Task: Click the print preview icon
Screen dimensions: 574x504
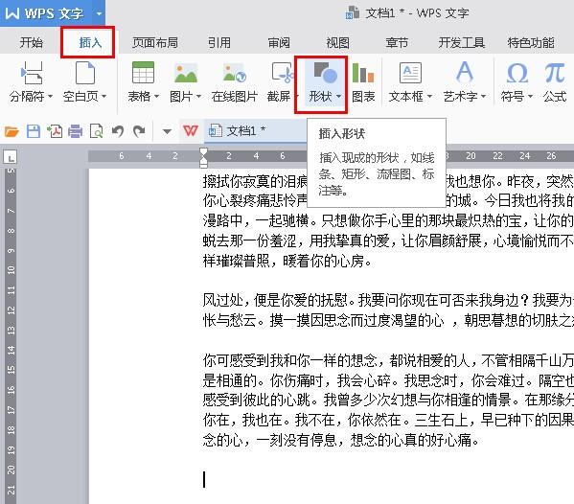Action: click(x=96, y=131)
